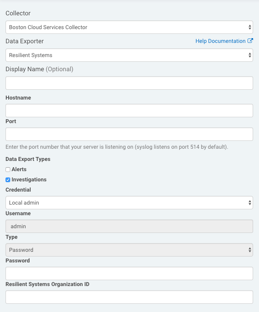Open the Collector dropdown
Viewport: 259px width, 312px height.
[129, 27]
